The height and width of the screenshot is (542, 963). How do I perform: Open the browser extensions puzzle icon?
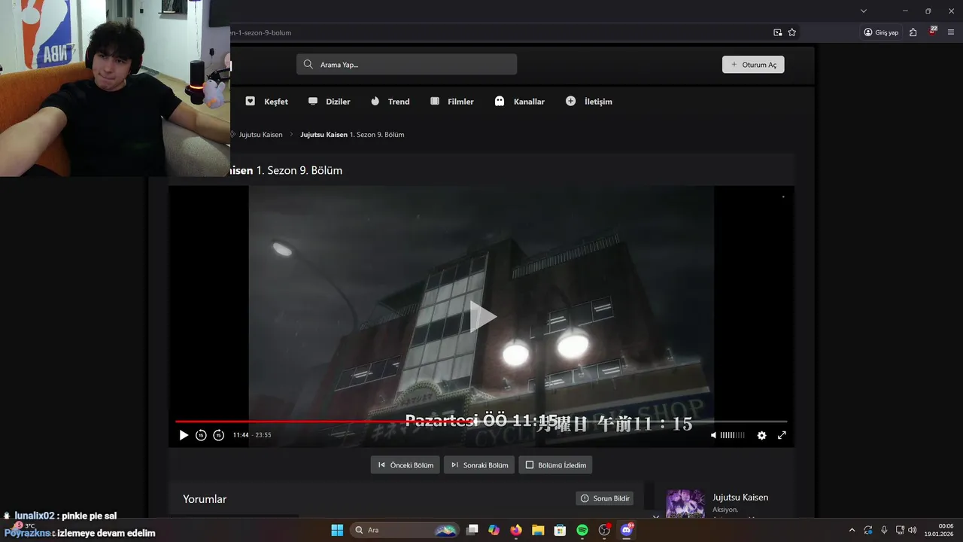(913, 32)
